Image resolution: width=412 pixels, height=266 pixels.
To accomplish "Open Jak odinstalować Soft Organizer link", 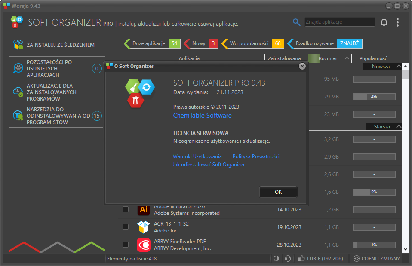I will pyautogui.click(x=209, y=165).
